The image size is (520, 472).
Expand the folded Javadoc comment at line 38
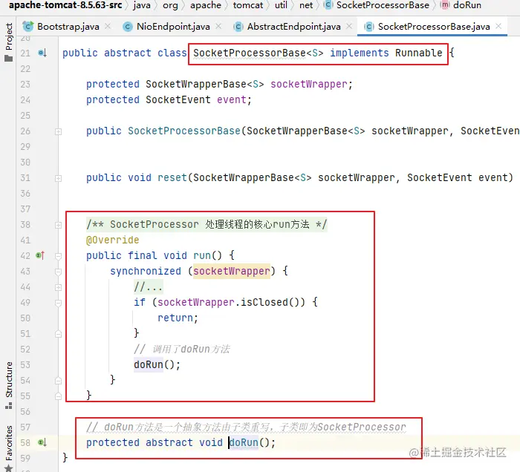point(58,225)
